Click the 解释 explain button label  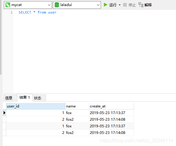tap(148, 5)
